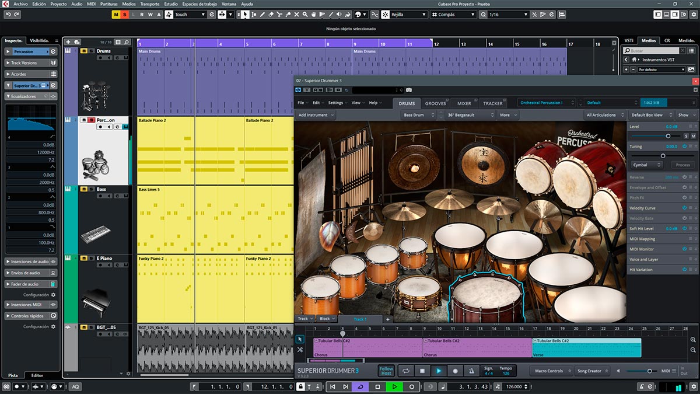Screen dimensions: 700x394
Task: Click the Add Instrument button
Action: click(316, 115)
